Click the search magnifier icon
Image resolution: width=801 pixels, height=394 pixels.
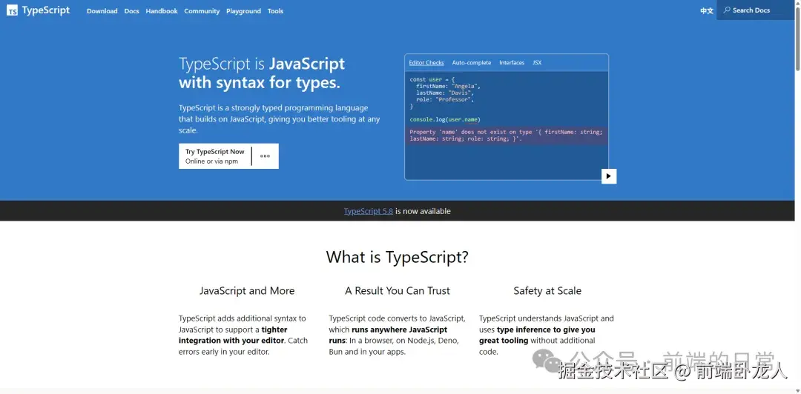point(726,10)
